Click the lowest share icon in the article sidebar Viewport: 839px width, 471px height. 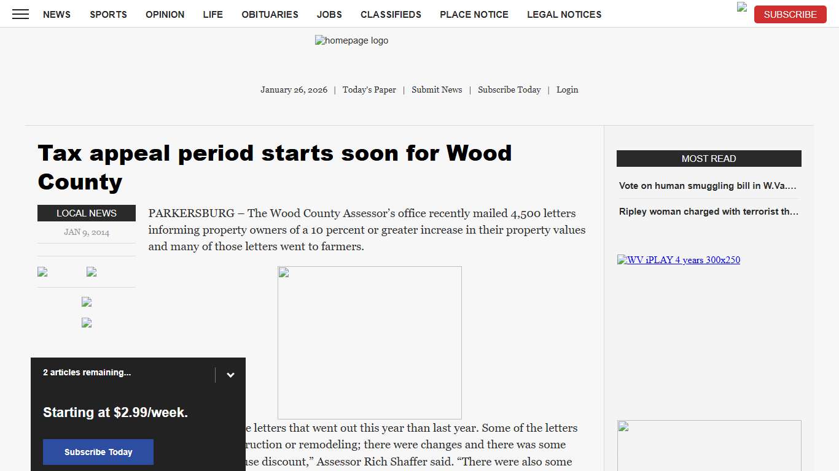coord(86,323)
